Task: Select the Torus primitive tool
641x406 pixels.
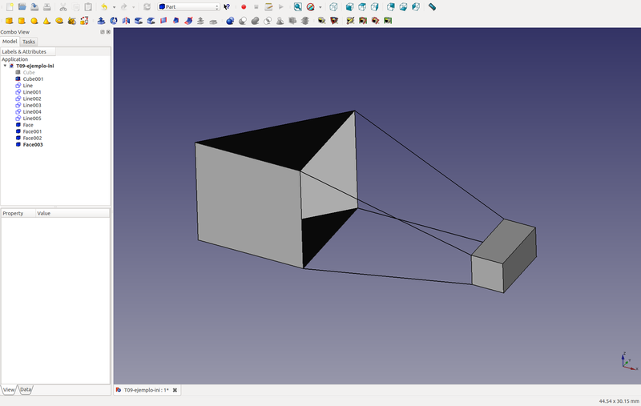Action: tap(59, 21)
